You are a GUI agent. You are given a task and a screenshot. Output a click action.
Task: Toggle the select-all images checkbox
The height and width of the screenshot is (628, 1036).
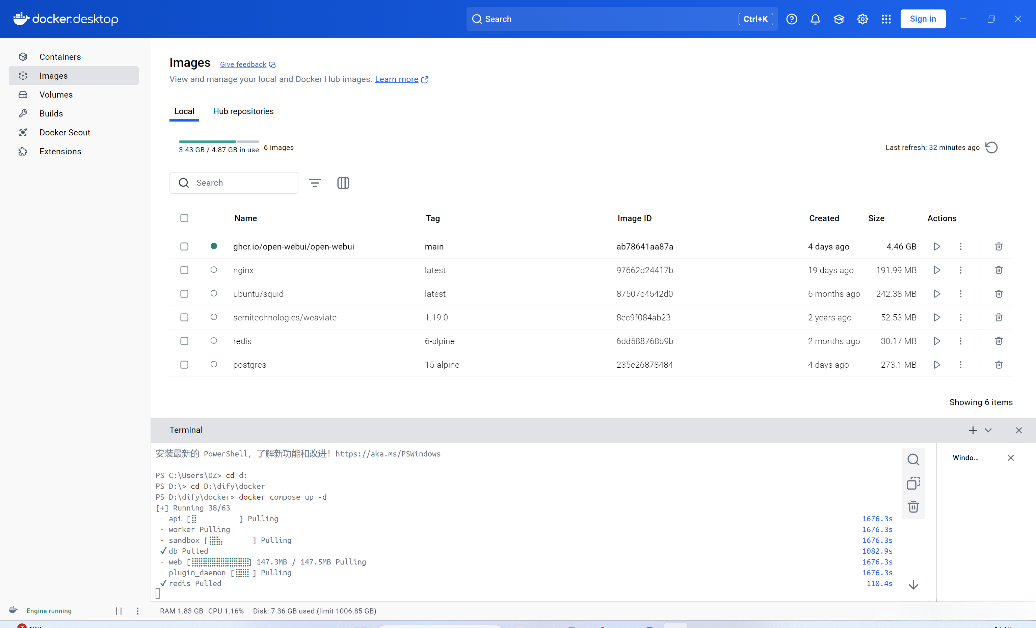pos(184,218)
